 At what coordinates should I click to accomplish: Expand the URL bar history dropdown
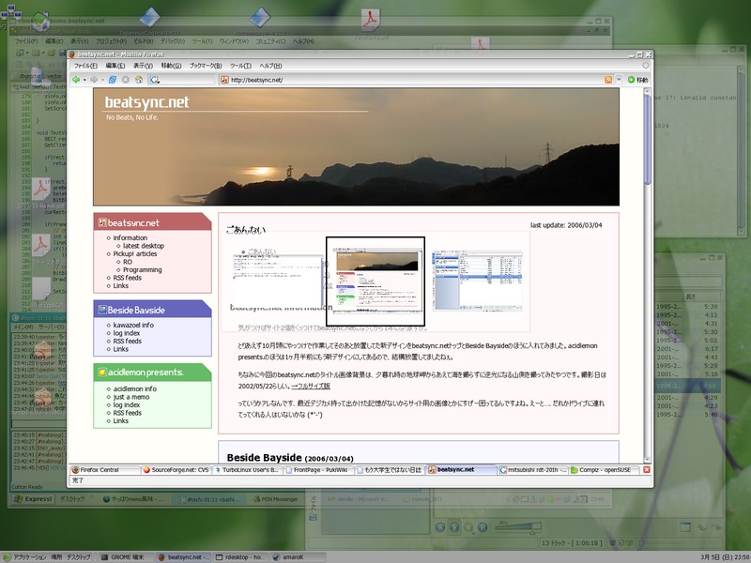point(620,80)
